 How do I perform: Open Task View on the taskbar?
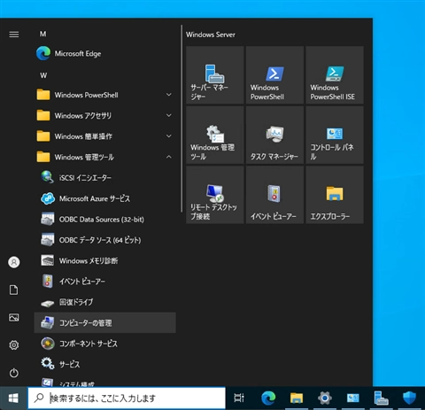[239, 398]
